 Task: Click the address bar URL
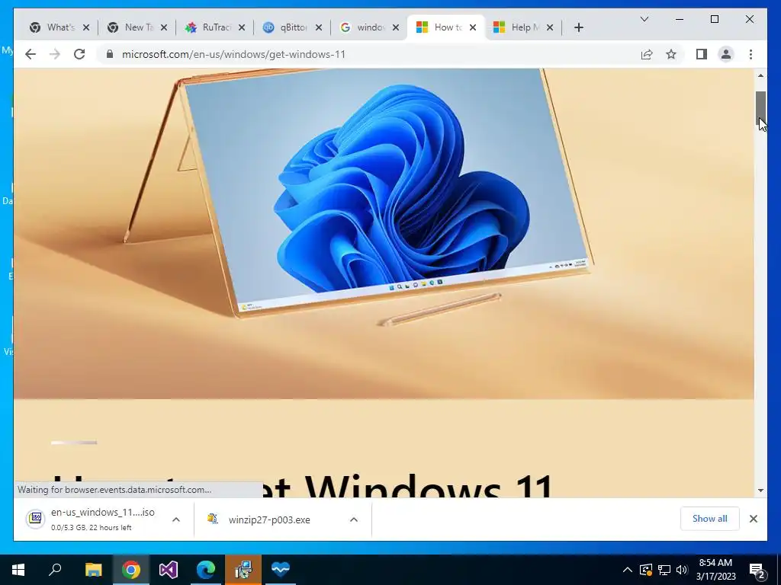coord(233,54)
